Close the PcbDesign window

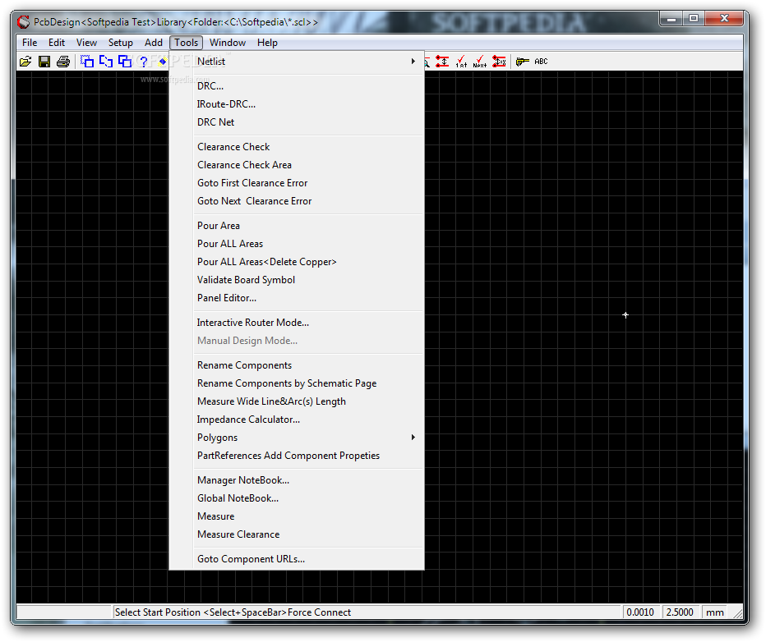[724, 19]
